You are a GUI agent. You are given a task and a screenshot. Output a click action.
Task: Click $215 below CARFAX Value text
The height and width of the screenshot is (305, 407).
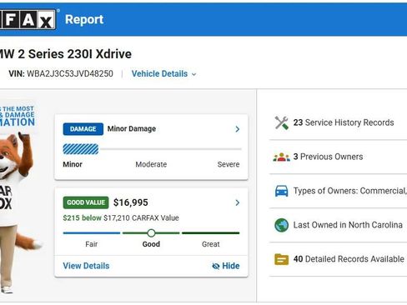point(121,218)
